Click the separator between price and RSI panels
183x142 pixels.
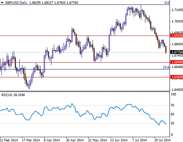pyautogui.click(x=85, y=91)
